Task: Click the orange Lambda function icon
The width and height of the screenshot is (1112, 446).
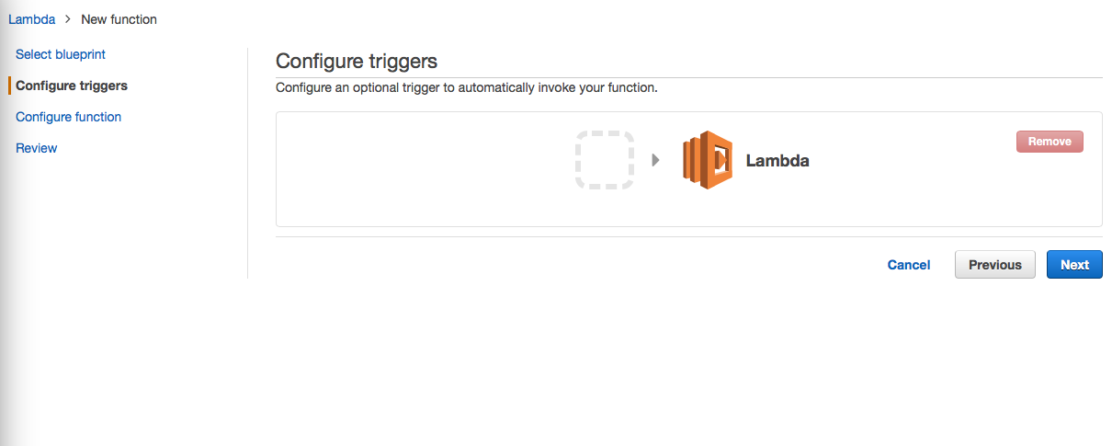Action: (x=708, y=160)
